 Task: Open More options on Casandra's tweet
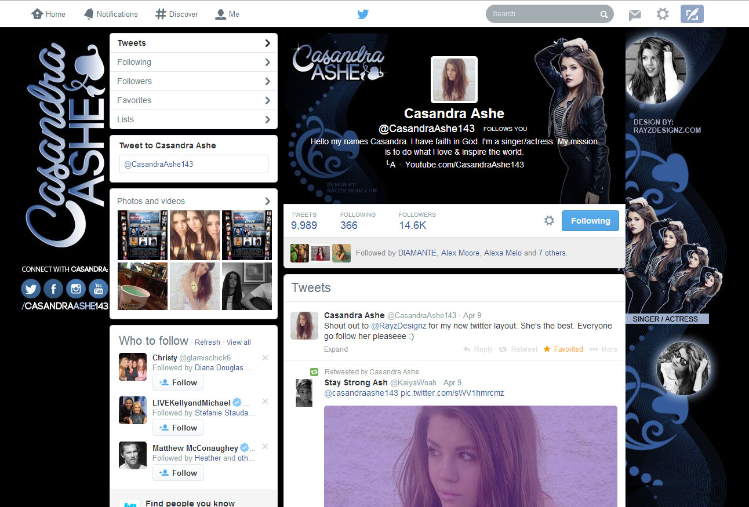pos(603,349)
